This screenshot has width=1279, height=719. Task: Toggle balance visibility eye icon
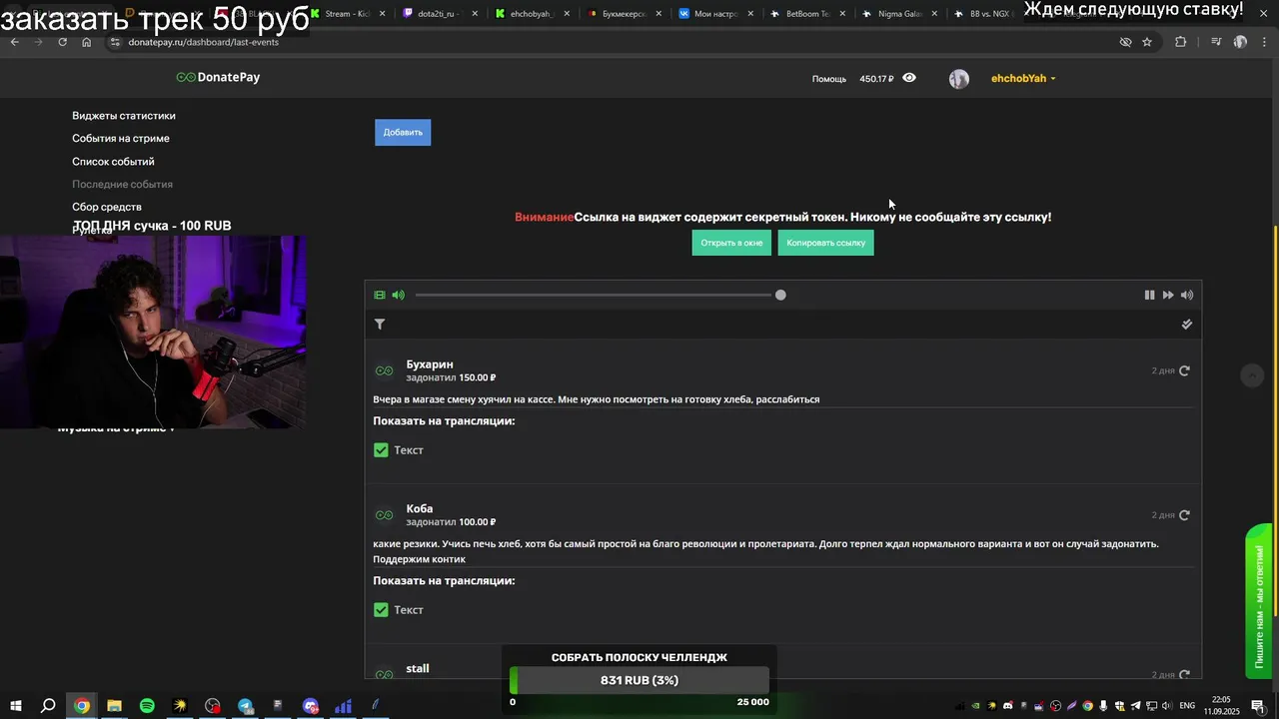pyautogui.click(x=909, y=78)
